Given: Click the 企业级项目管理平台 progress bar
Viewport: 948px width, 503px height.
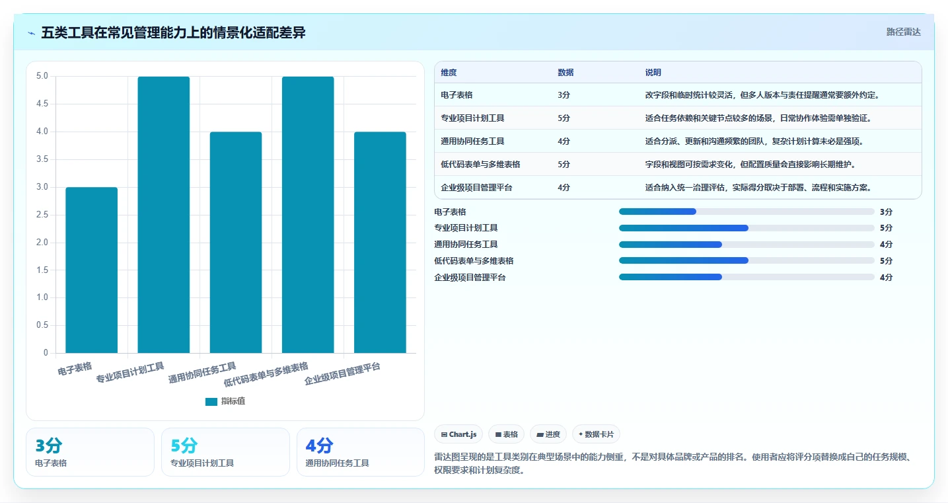Looking at the screenshot, I should coord(747,277).
